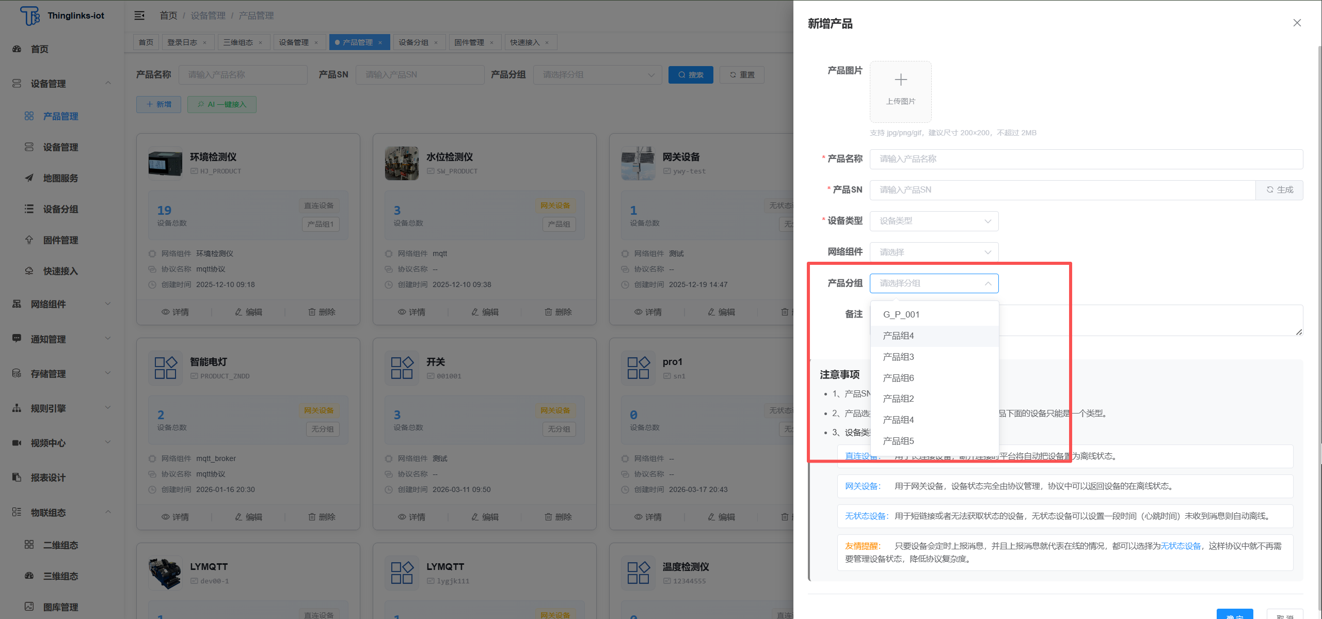Viewport: 1322px width, 619px height.
Task: Expand the 规则引擎 sidebar menu
Action: tap(108, 408)
